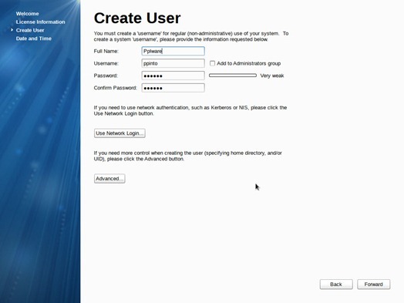
Task: Click the Username field containing ppinto
Action: coord(173,63)
